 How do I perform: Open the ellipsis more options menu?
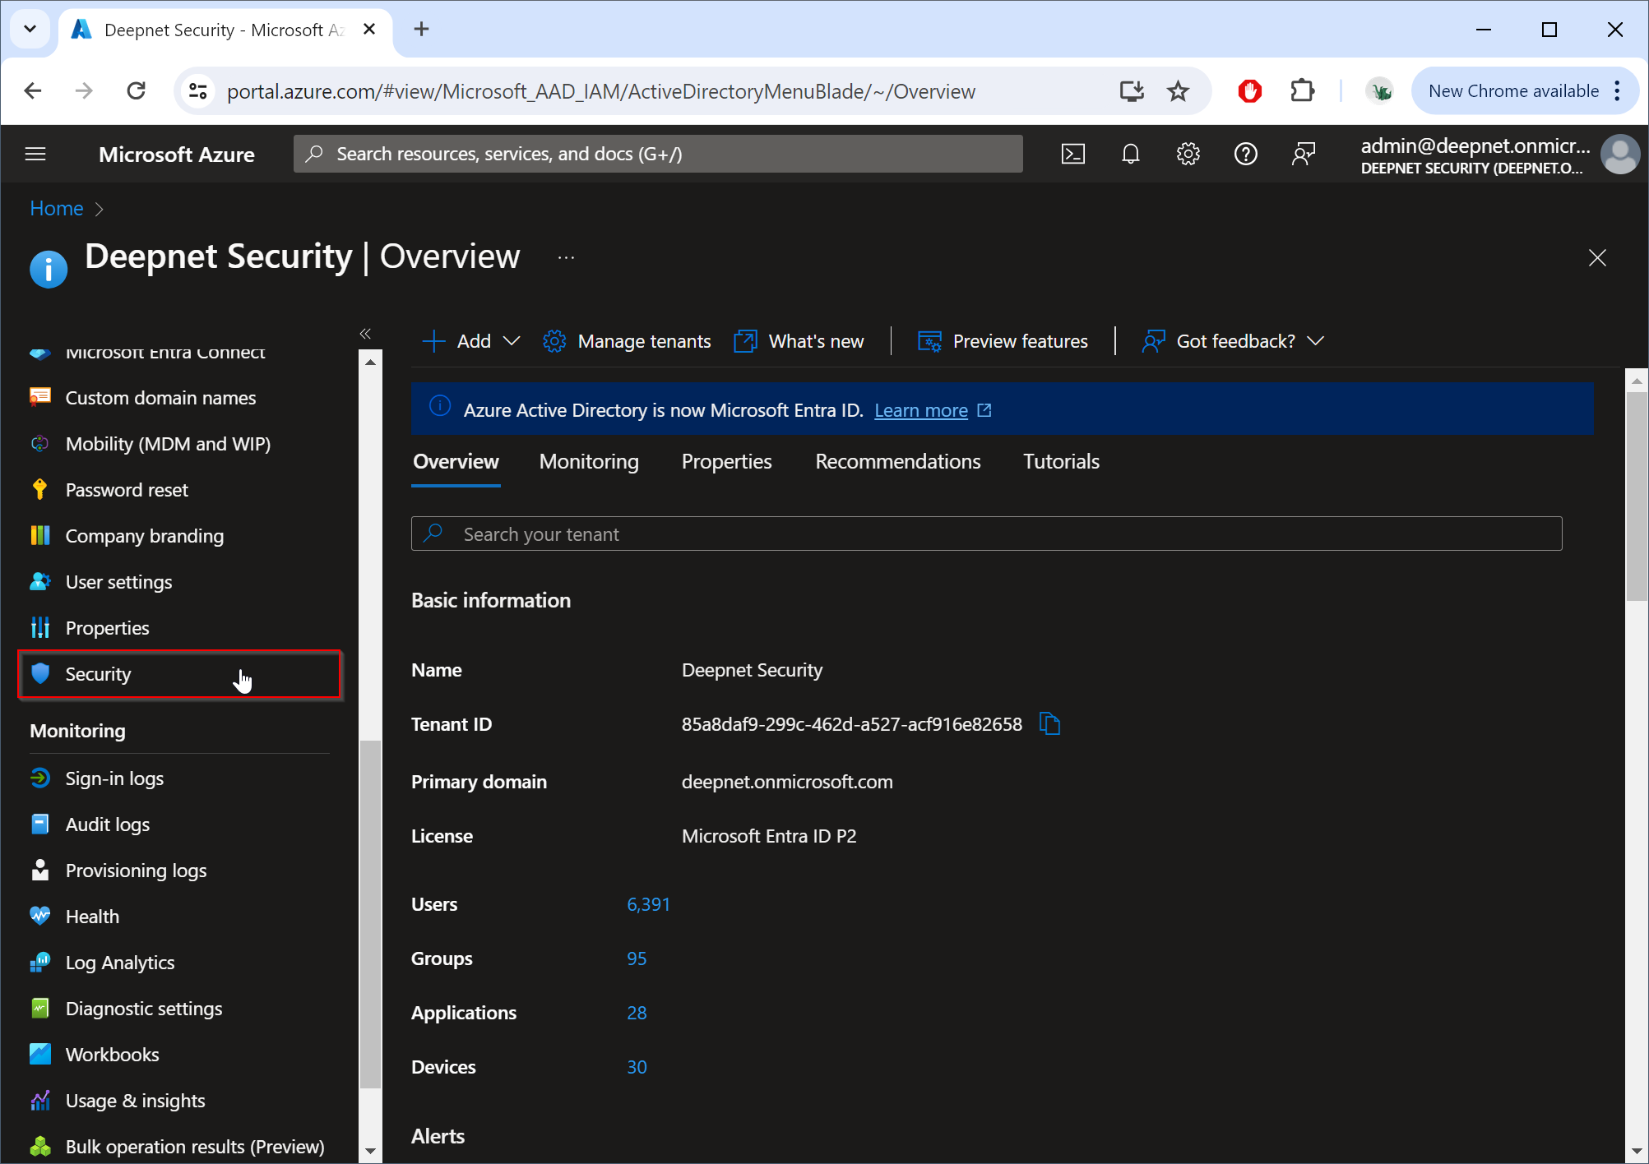(x=566, y=257)
